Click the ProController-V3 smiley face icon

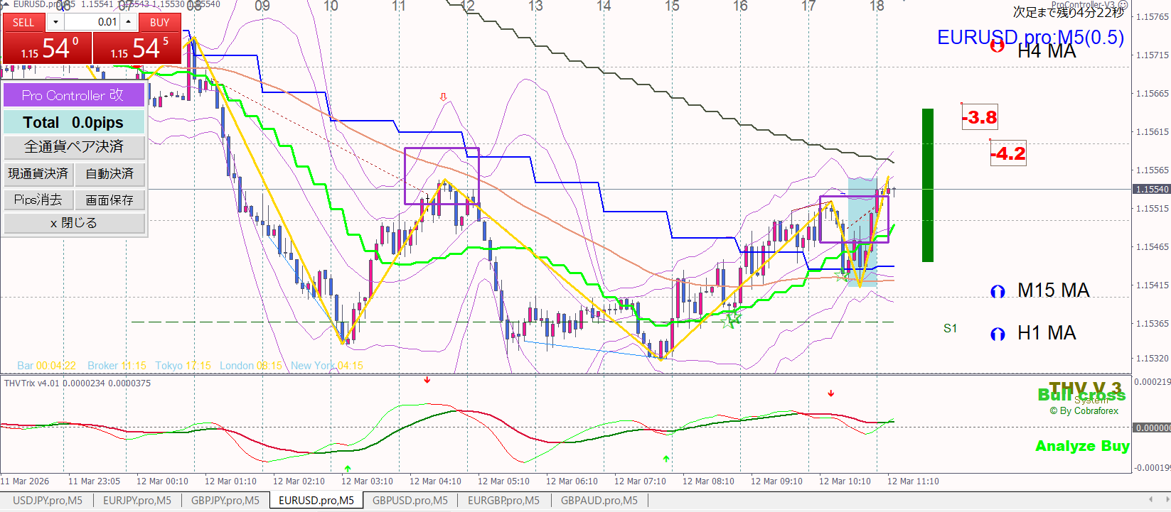[1123, 5]
